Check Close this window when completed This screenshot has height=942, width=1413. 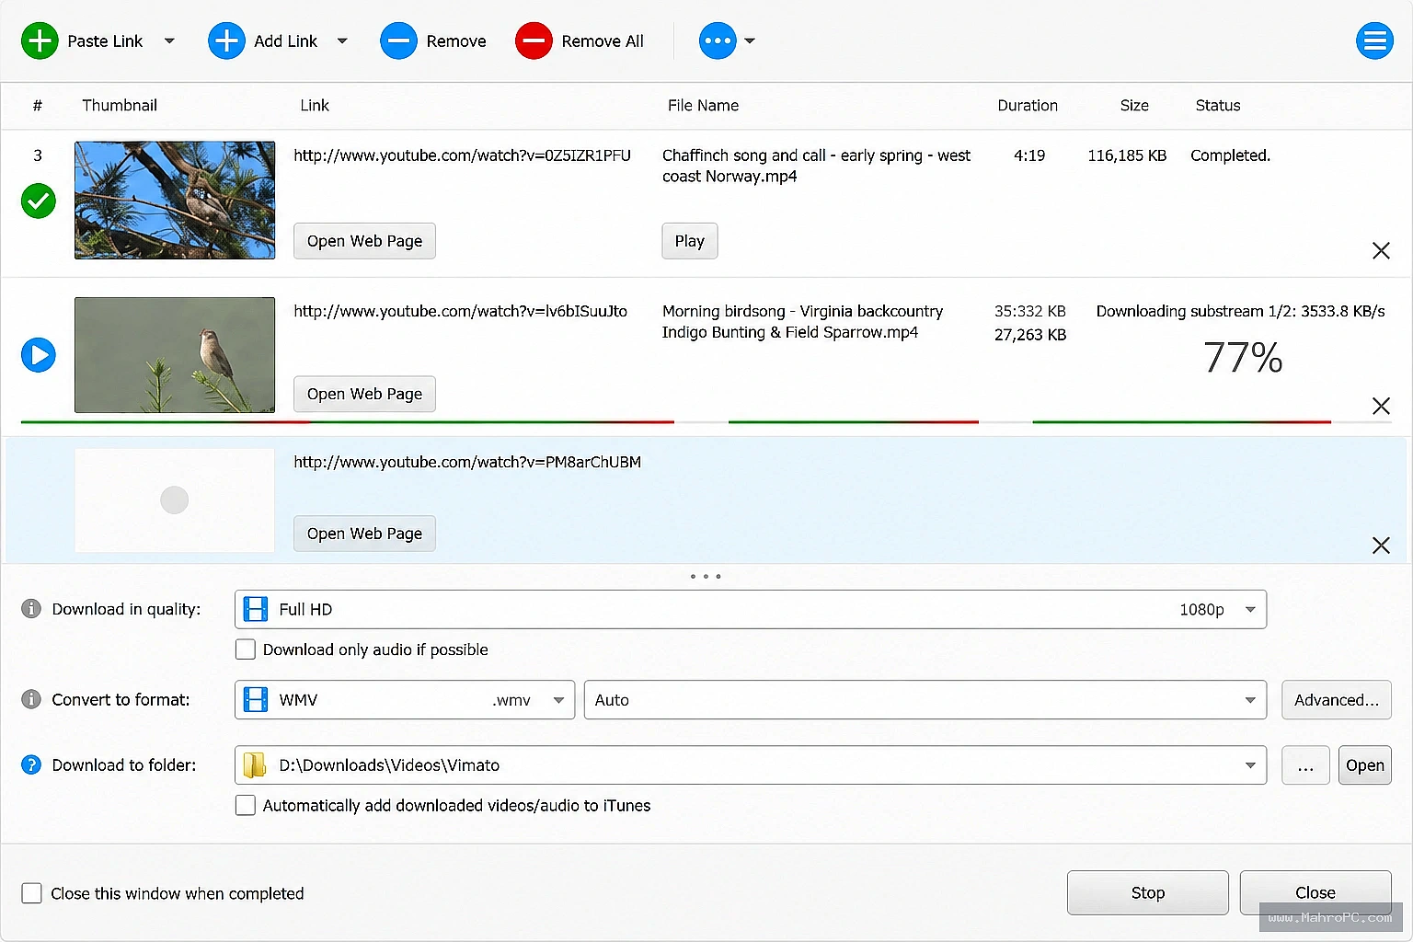31,893
